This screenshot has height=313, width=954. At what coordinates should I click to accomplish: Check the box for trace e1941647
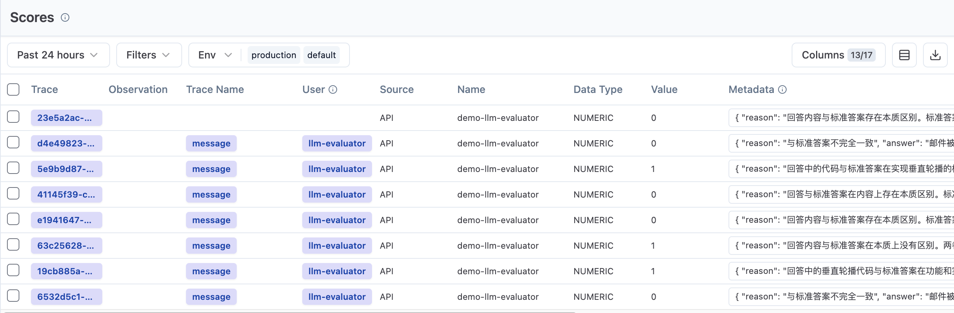coord(13,219)
